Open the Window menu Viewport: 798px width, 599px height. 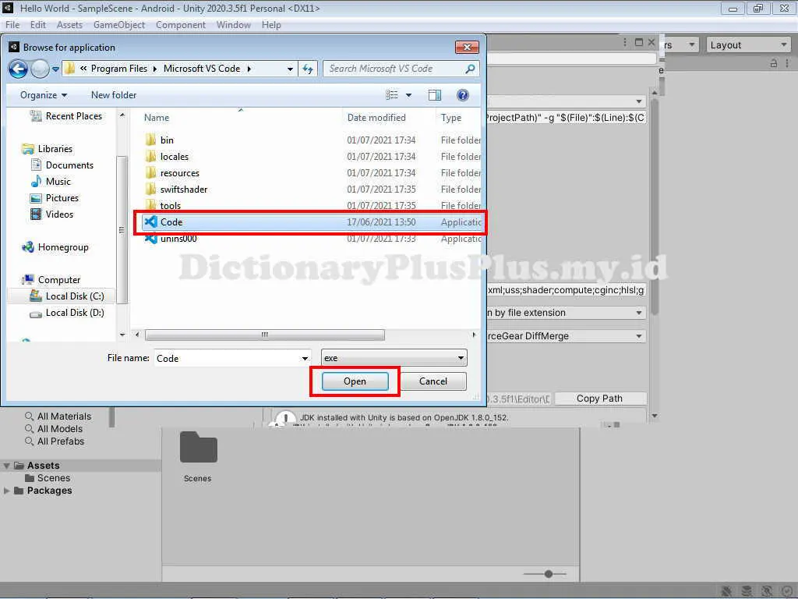click(x=234, y=25)
